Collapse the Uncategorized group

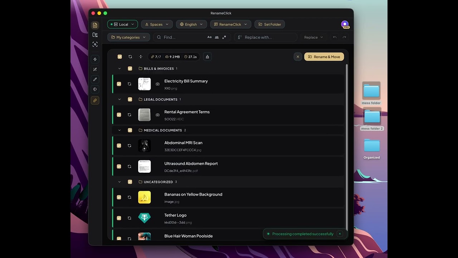click(120, 182)
